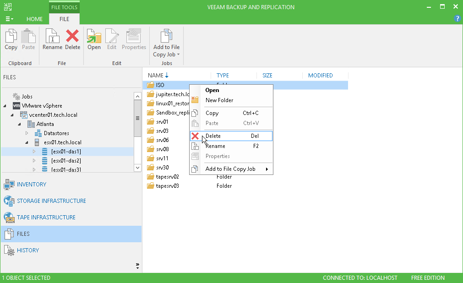The image size is (463, 283).
Task: Click the Rename ribbon icon
Action: pos(52,36)
